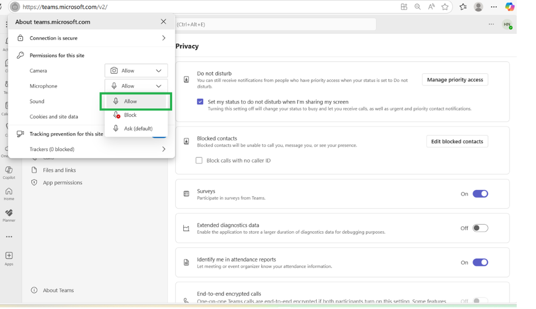The image size is (536, 309).
Task: Turn off the Surveys toggle
Action: click(481, 194)
